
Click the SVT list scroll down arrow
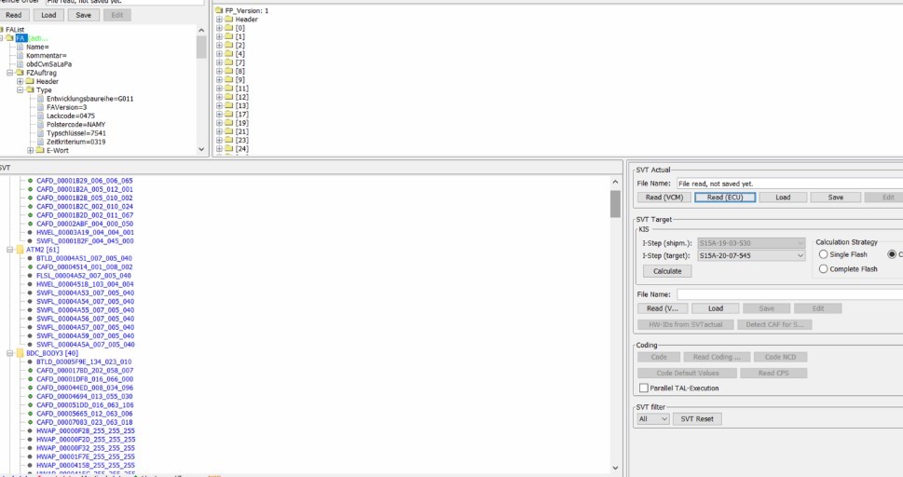pos(615,468)
